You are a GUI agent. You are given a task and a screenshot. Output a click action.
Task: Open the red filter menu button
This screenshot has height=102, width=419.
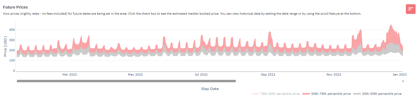410,9
